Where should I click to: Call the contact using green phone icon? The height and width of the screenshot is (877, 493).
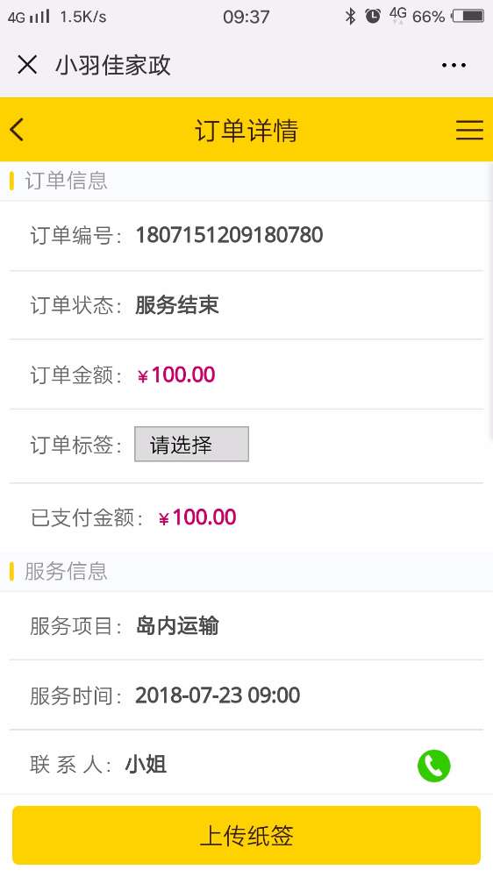point(433,765)
